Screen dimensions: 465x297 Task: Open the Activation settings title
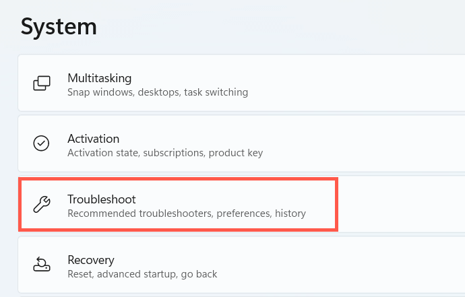tap(94, 139)
